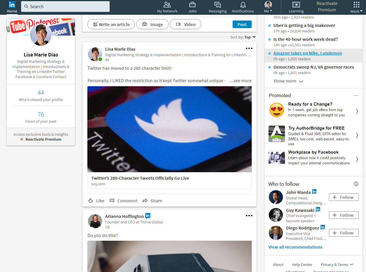Image resolution: width=366 pixels, height=272 pixels.
Task: Open the Me profile menu
Action: (x=268, y=7)
